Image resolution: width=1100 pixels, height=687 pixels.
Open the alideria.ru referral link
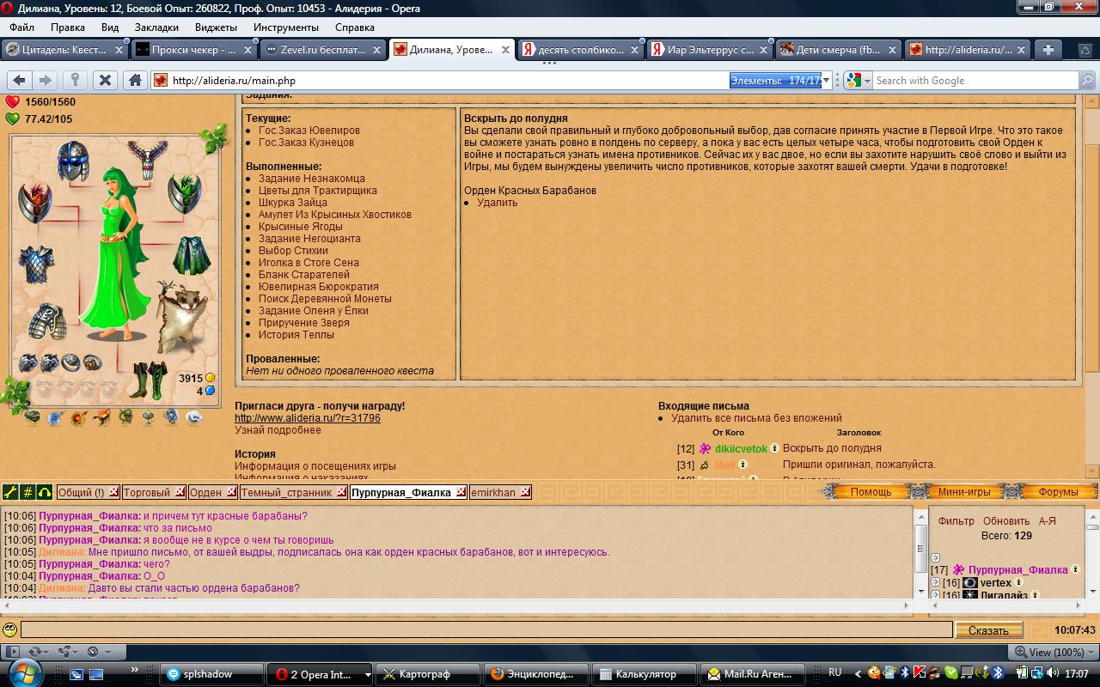(x=308, y=418)
